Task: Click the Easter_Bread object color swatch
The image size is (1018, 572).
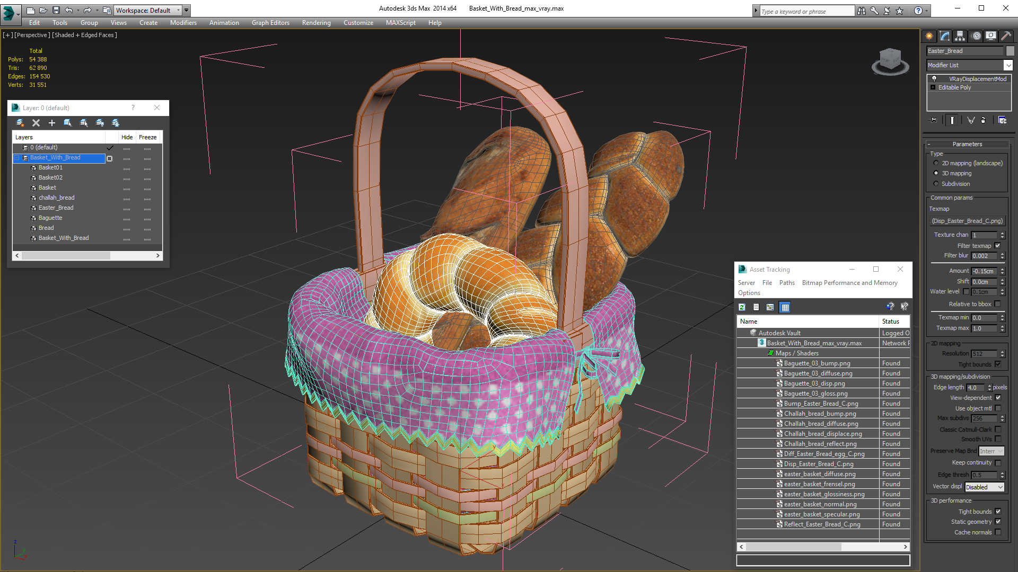Action: (x=1010, y=51)
